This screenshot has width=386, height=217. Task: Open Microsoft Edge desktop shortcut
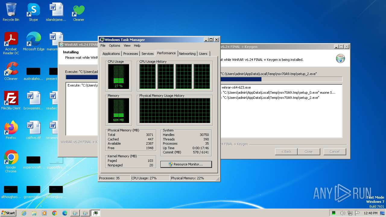point(33,42)
